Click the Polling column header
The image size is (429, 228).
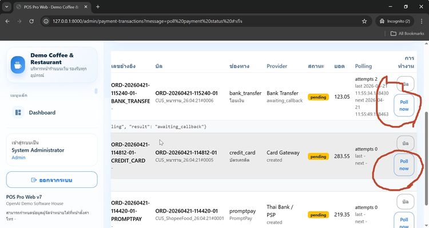coord(363,66)
